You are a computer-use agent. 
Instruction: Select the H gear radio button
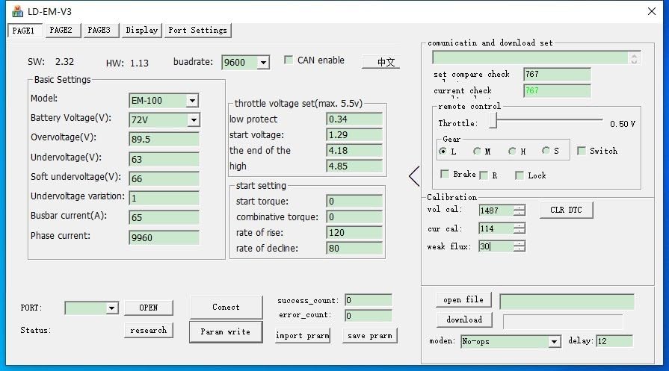pyautogui.click(x=512, y=152)
